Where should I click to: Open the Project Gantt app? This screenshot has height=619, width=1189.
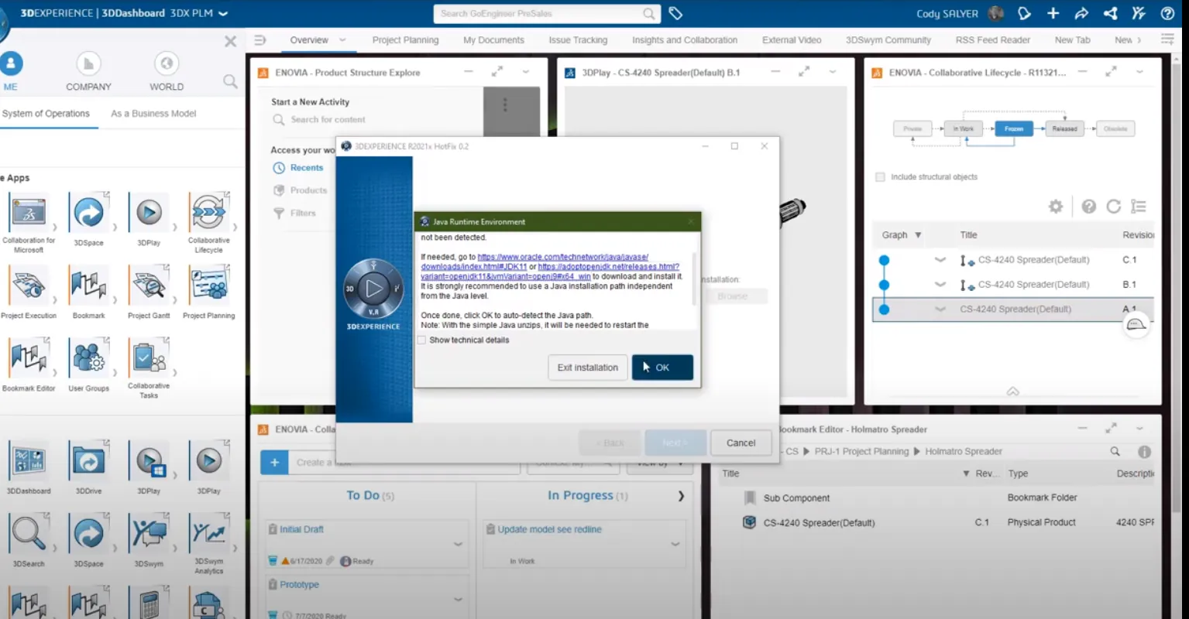pos(149,286)
